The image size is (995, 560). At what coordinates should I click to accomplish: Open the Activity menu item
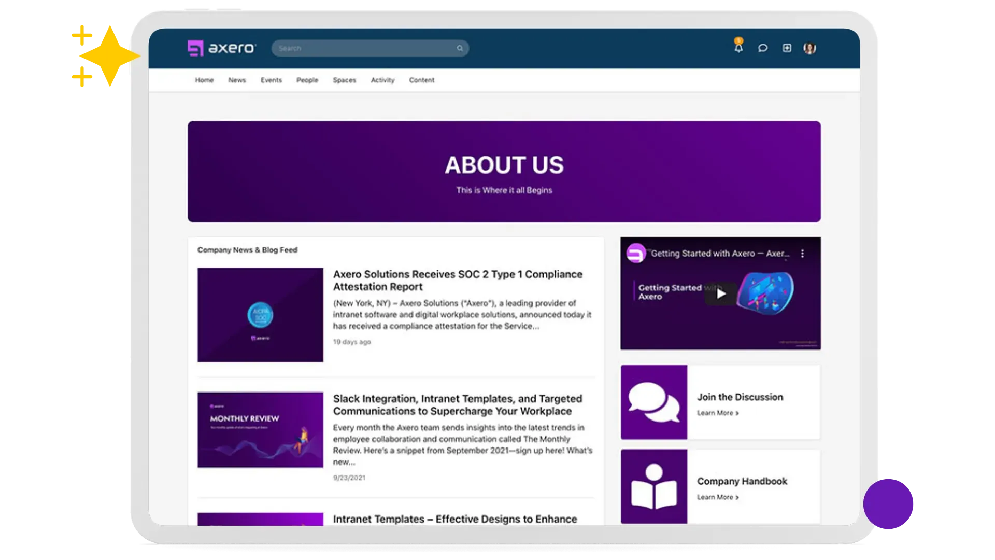tap(382, 80)
